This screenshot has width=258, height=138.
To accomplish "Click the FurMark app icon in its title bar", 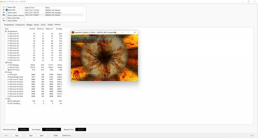I will point(73,32).
